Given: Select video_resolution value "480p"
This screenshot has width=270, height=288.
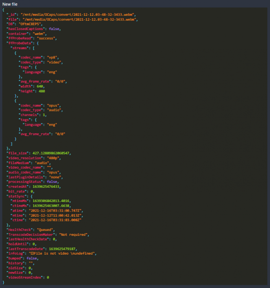Looking at the screenshot, I should pos(53,158).
